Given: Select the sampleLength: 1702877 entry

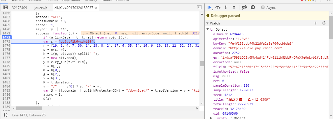Looking at the screenshot, I should (233, 90).
